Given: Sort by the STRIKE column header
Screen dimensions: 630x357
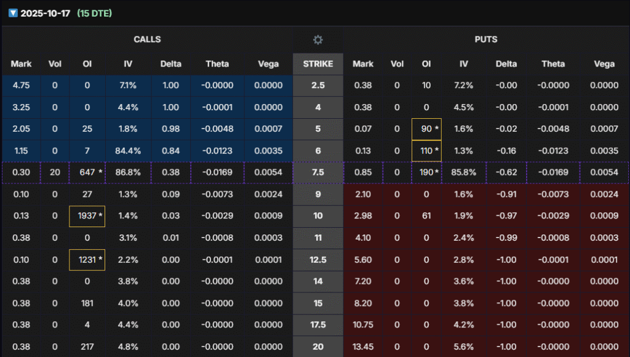Looking at the screenshot, I should coord(317,63).
